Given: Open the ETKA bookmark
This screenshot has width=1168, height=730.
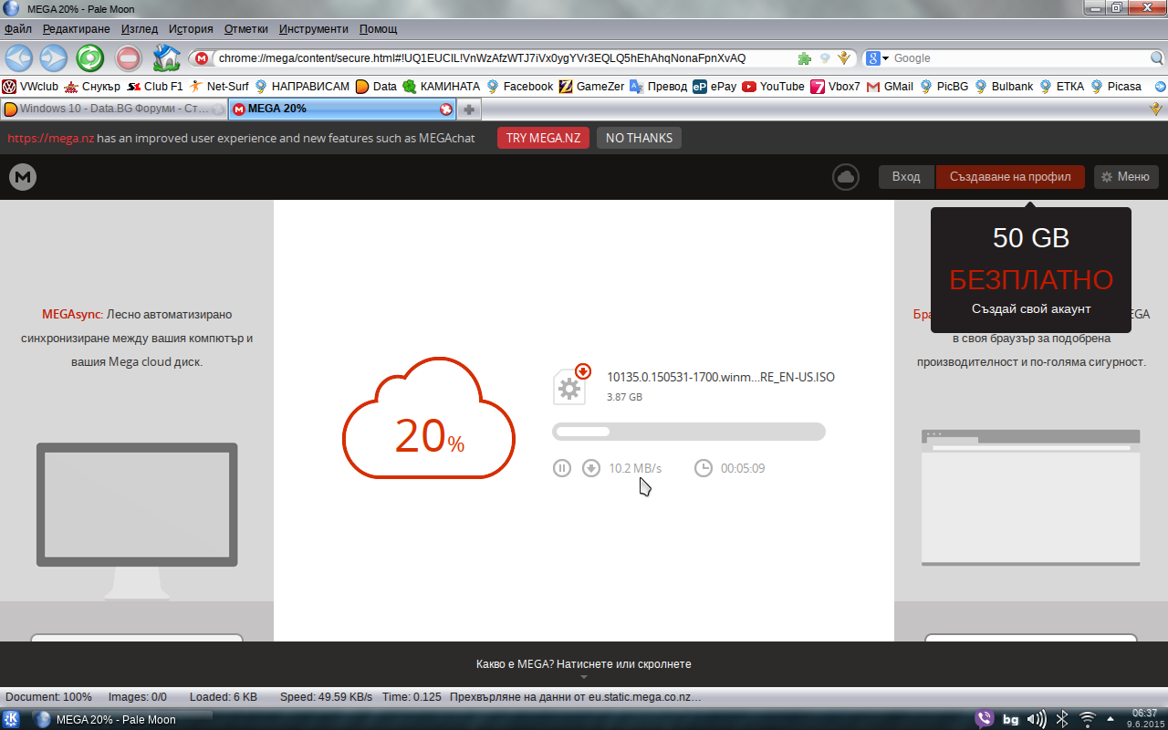Looking at the screenshot, I should pyautogui.click(x=1062, y=87).
